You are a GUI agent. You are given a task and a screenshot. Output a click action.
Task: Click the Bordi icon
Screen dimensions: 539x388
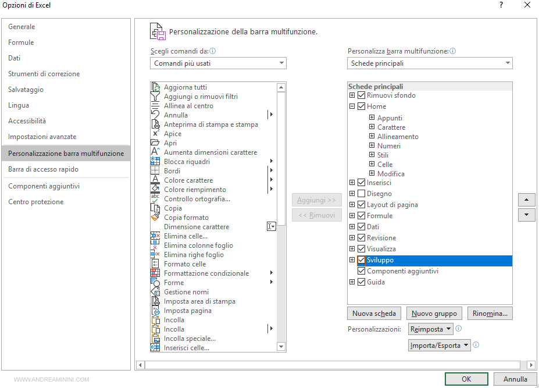(155, 170)
